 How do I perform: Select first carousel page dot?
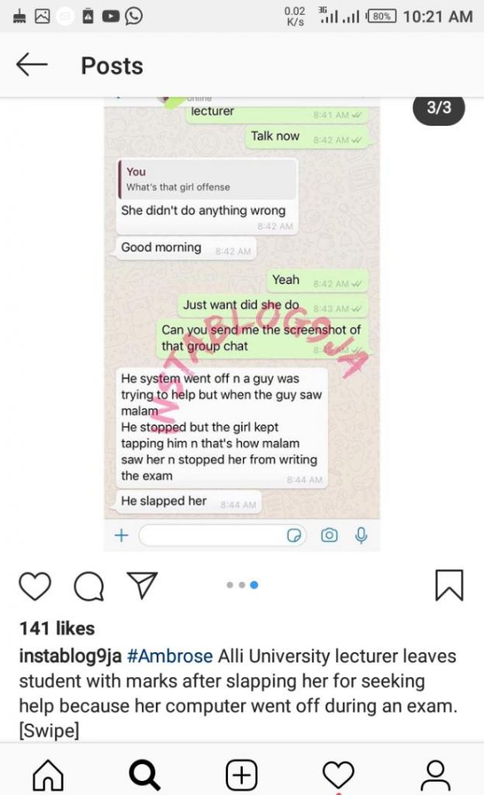tap(230, 585)
